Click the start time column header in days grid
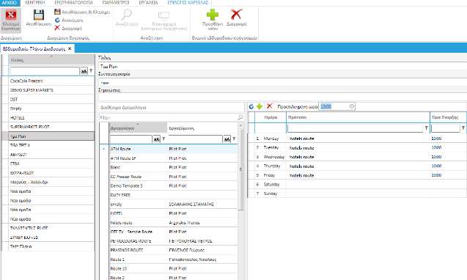 448,117
